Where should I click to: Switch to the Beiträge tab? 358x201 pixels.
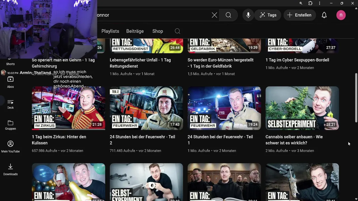click(x=135, y=31)
